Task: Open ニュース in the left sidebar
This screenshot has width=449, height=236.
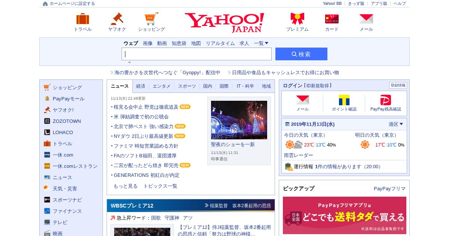Action: tap(62, 177)
